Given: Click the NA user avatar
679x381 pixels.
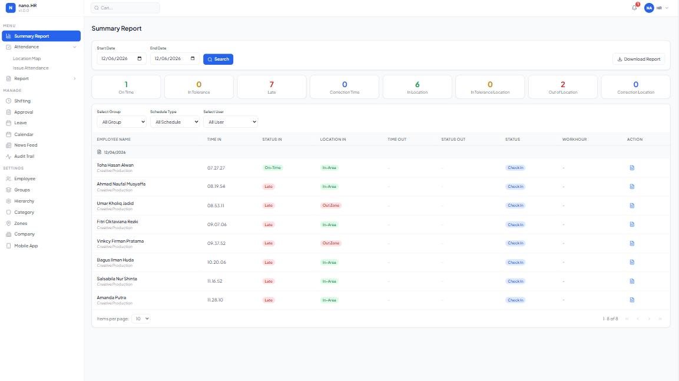Looking at the screenshot, I should (649, 8).
